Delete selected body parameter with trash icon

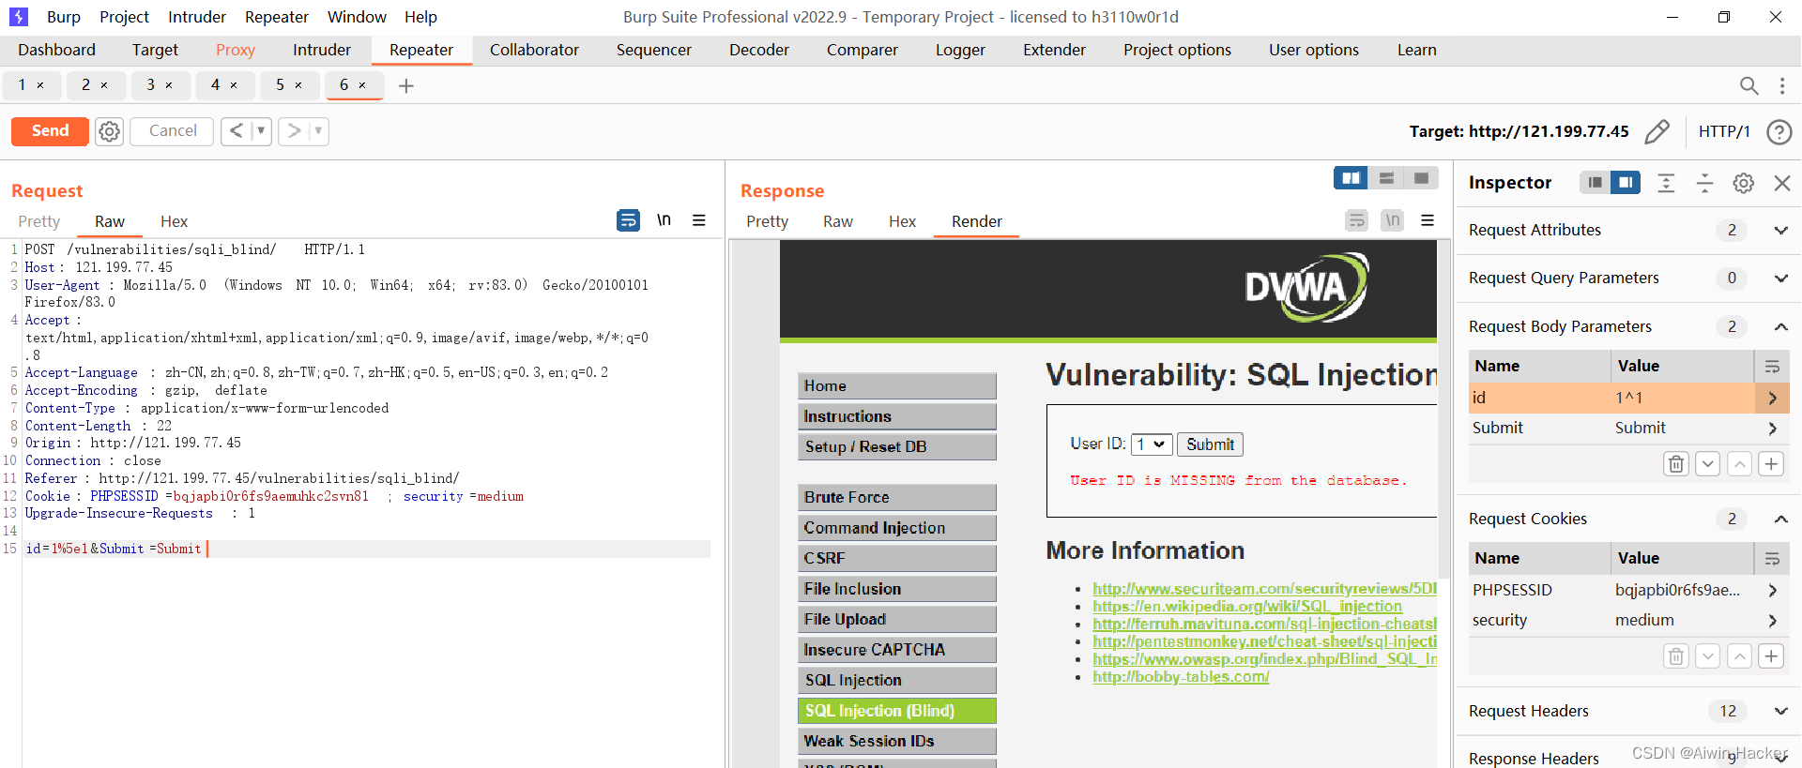click(x=1676, y=464)
